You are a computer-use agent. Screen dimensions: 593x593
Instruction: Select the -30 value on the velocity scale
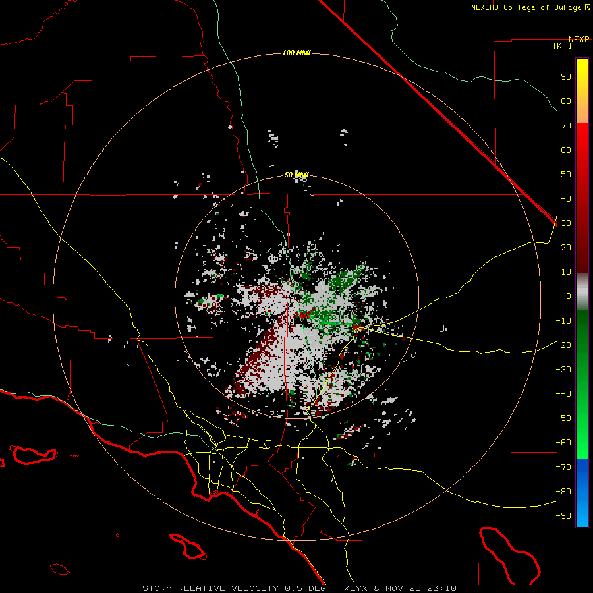pos(563,370)
